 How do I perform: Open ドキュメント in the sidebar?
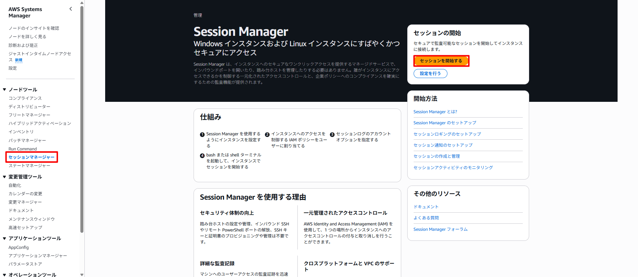[x=21, y=210]
